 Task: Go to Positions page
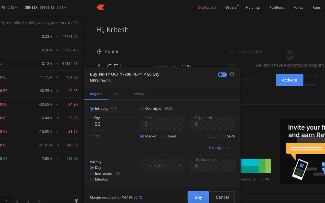pos(277,8)
